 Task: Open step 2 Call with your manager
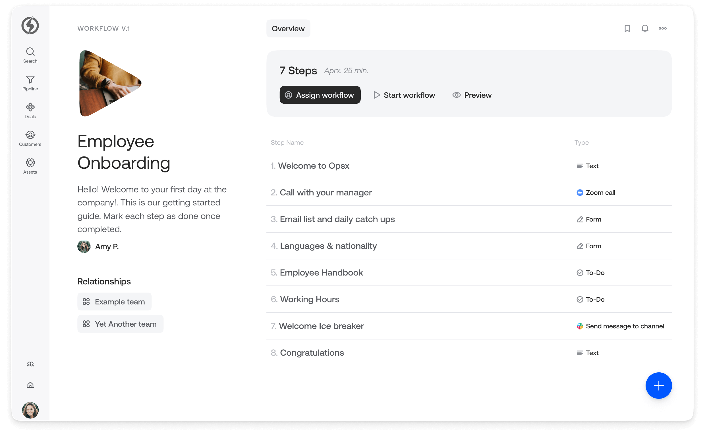pos(469,193)
